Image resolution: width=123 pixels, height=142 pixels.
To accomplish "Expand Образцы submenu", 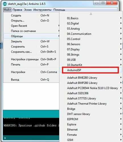I will tap(31, 36).
